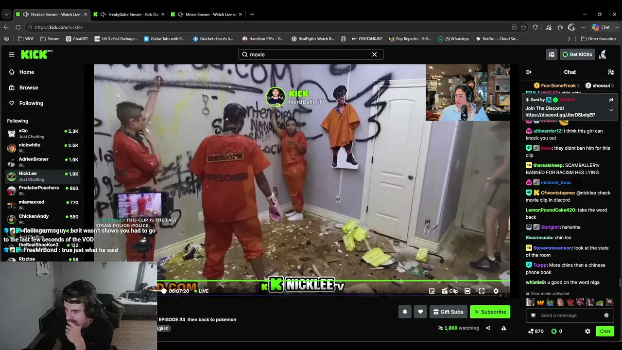This screenshot has width=622, height=350.
Task: Click the KICK logo
Action: [x=36, y=54]
